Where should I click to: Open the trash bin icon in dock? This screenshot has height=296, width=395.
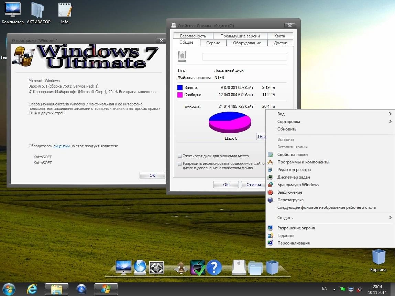click(x=272, y=267)
